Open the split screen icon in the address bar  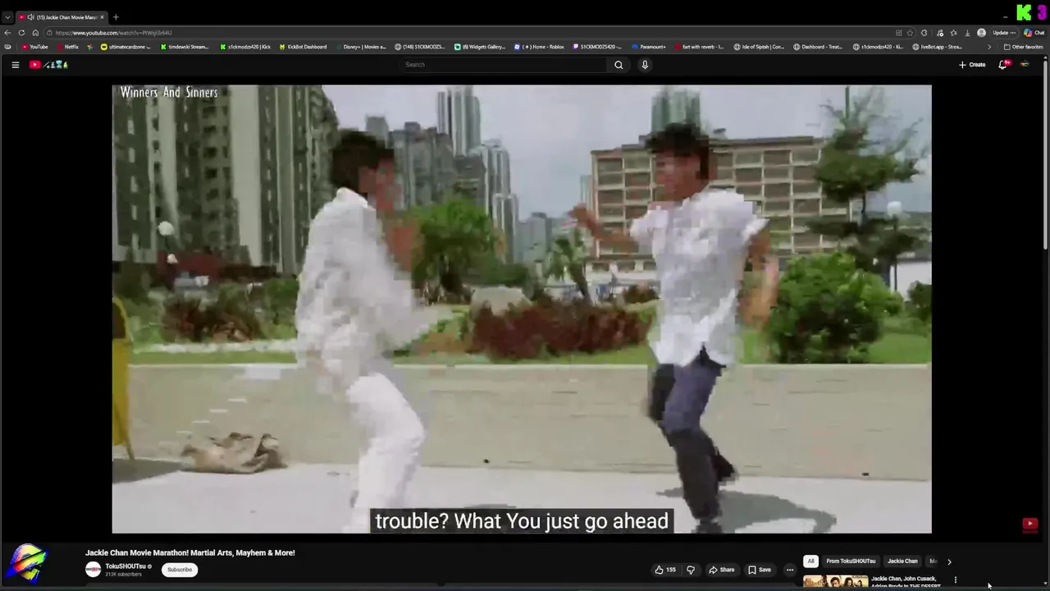click(x=899, y=33)
